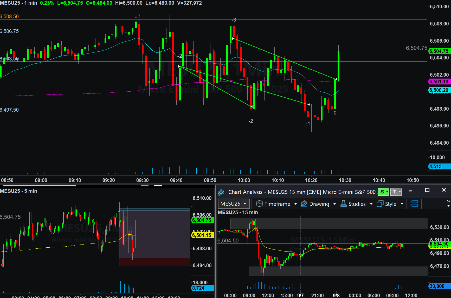This screenshot has height=298, width=451.
Task: Click the Drawing pen icon
Action: [304, 204]
